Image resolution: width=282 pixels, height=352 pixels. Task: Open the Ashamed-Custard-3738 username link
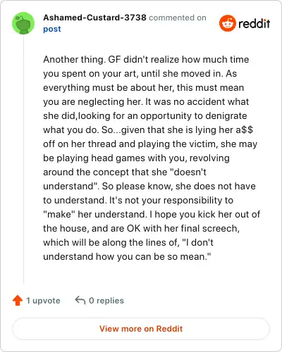click(94, 18)
